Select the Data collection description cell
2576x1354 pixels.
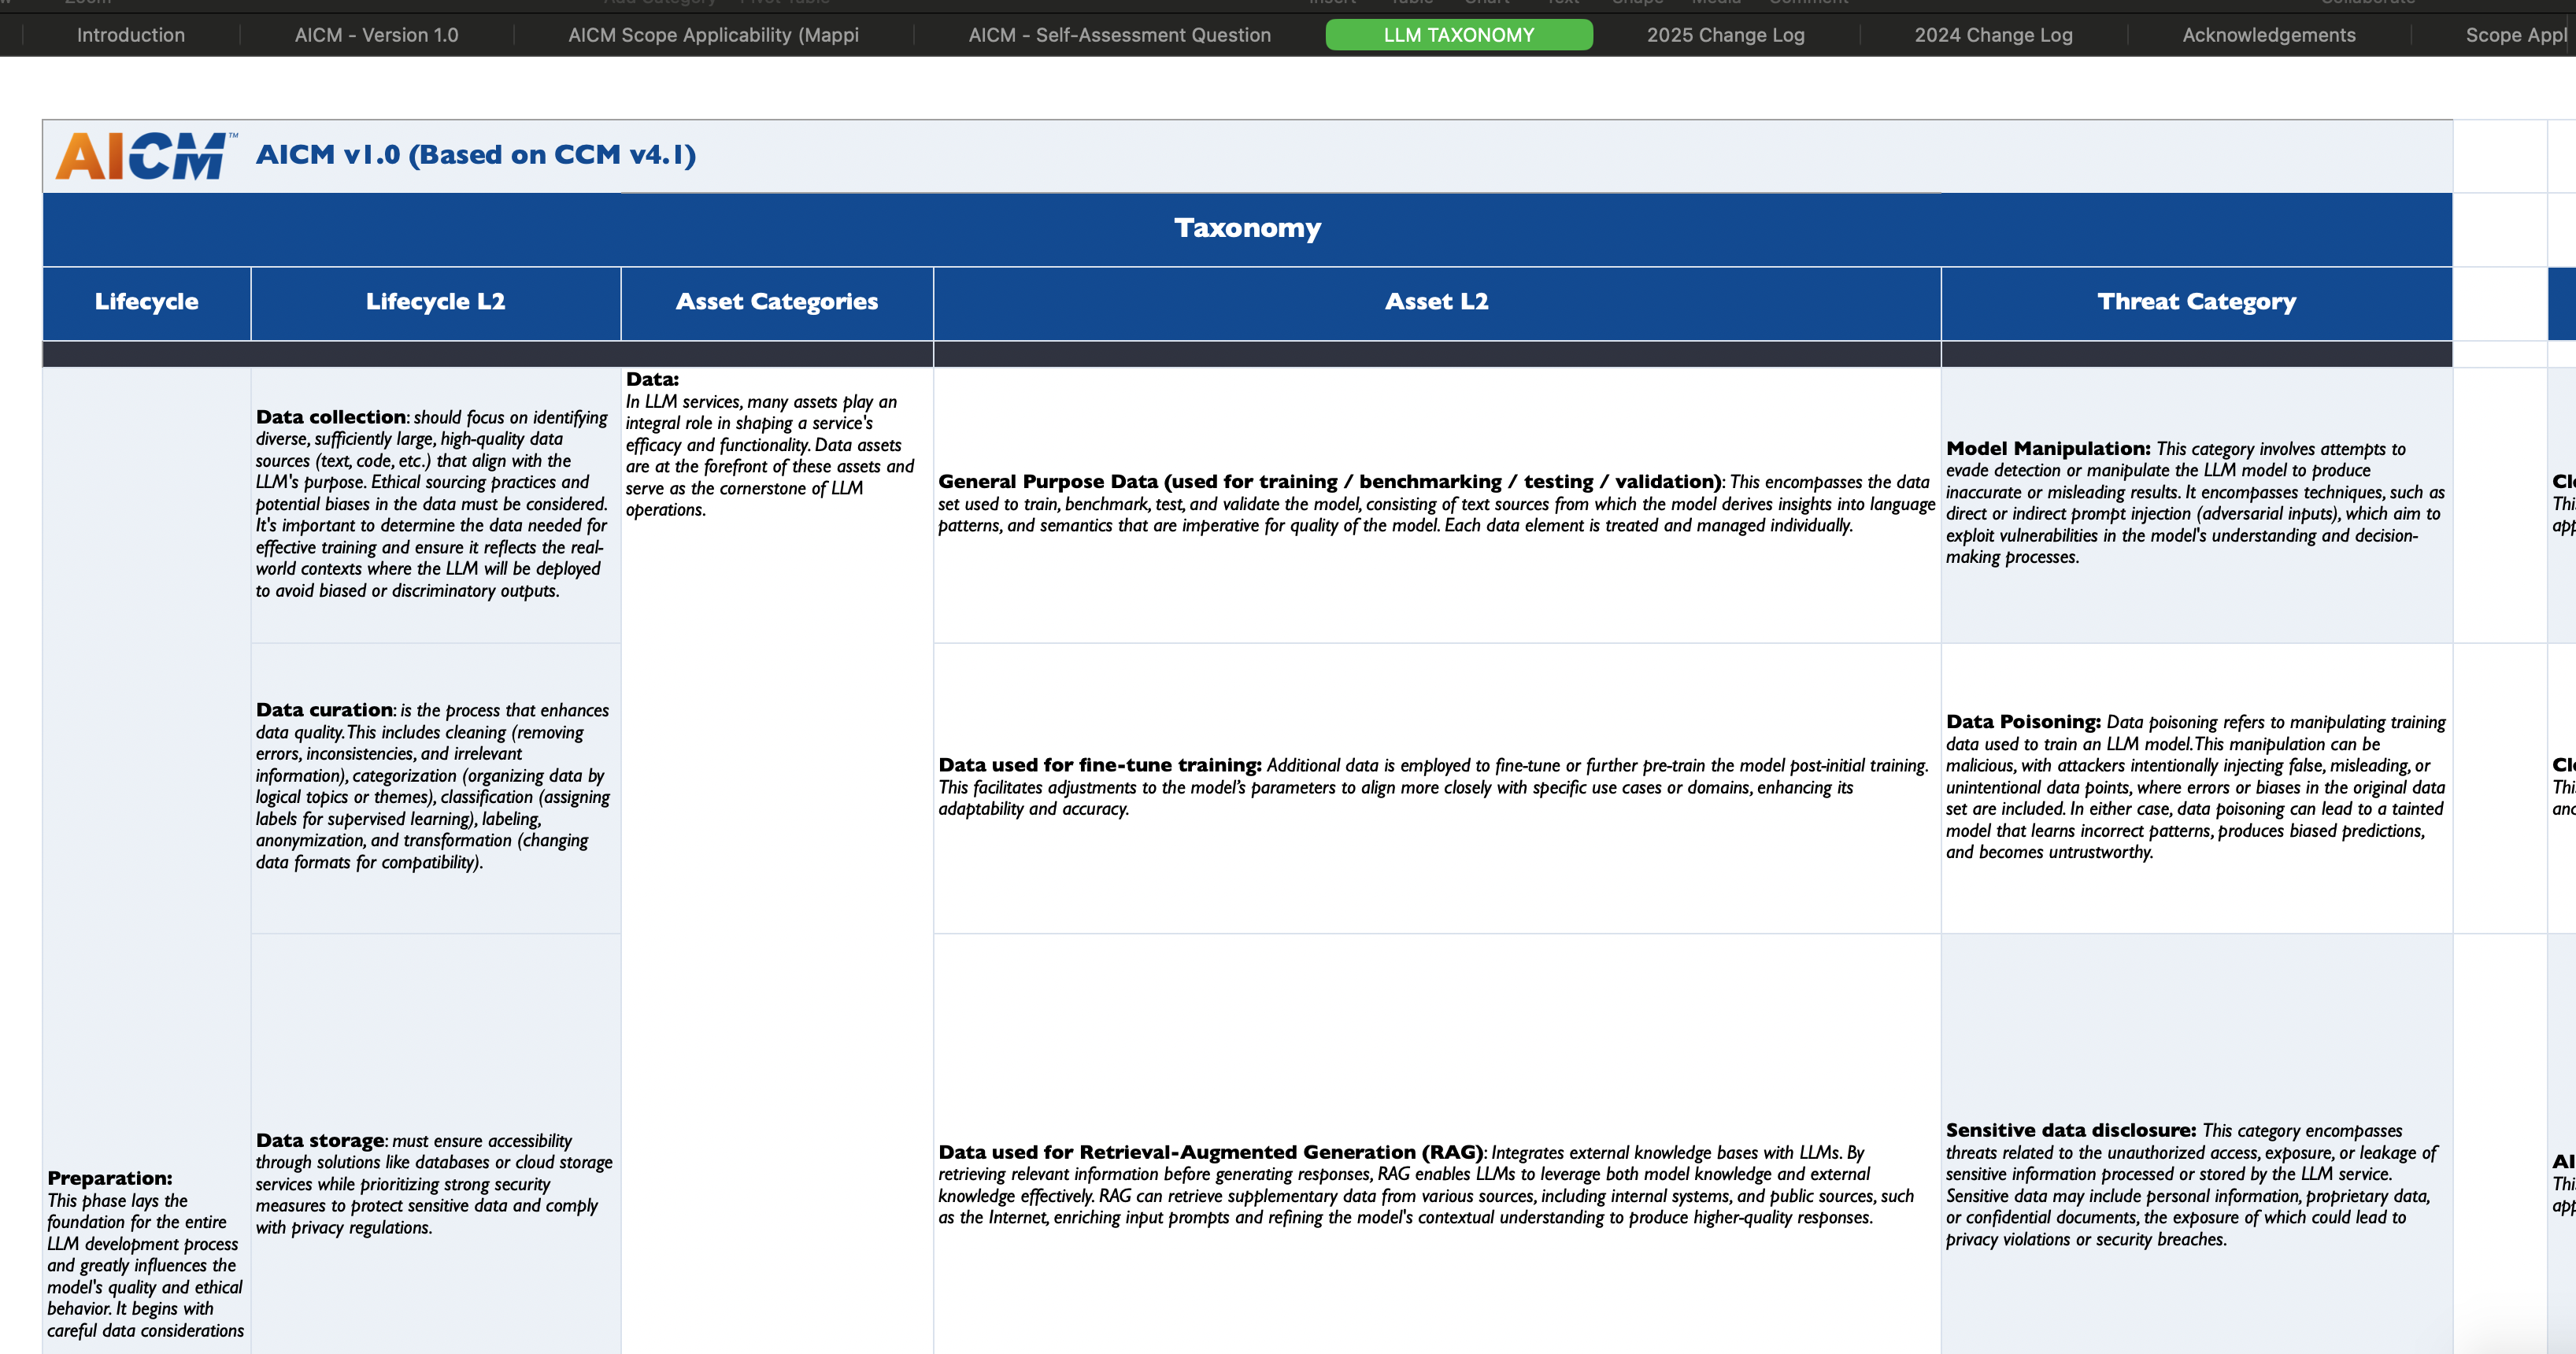coord(434,503)
